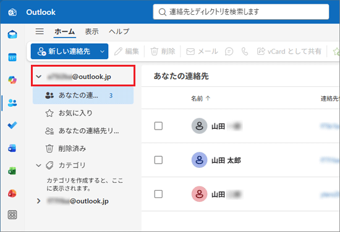Viewport: 340px width, 232px height.
Task: Click the 削除 toolbar button
Action: point(163,51)
